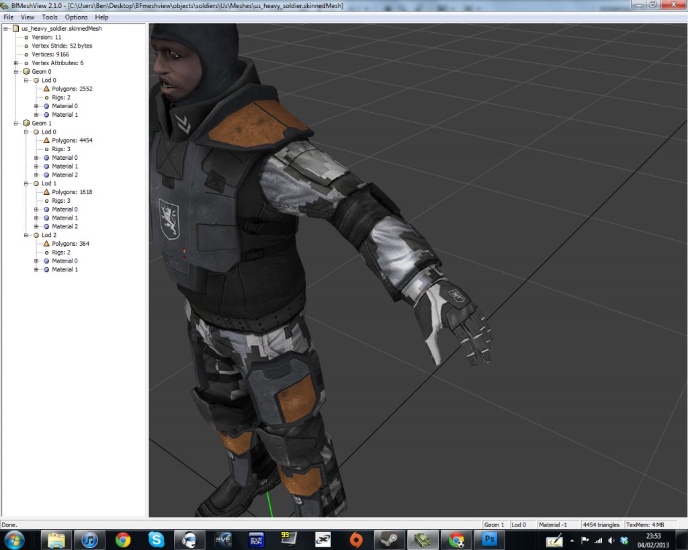This screenshot has width=688, height=550.
Task: Open the monitor icon marked 99 in taskbar
Action: coord(289,540)
